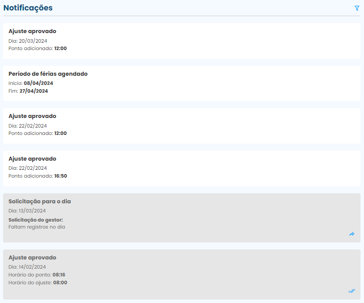Click the double-check icon on the 14/02/2024 card
The height and width of the screenshot is (303, 364).
(352, 291)
